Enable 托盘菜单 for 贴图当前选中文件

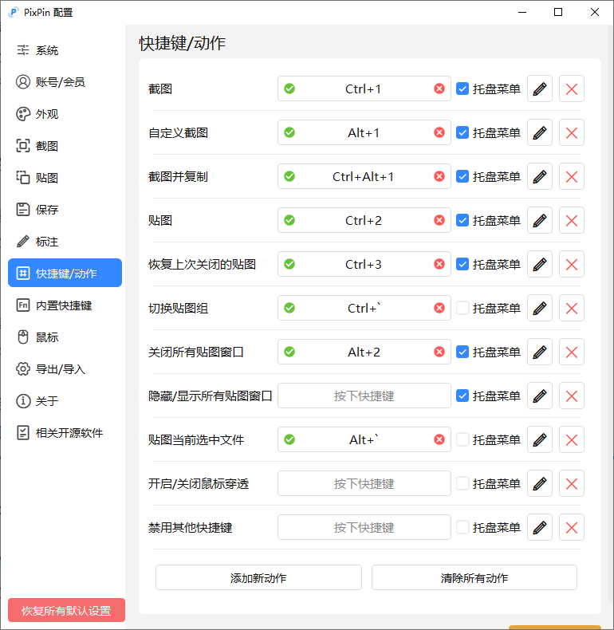462,439
